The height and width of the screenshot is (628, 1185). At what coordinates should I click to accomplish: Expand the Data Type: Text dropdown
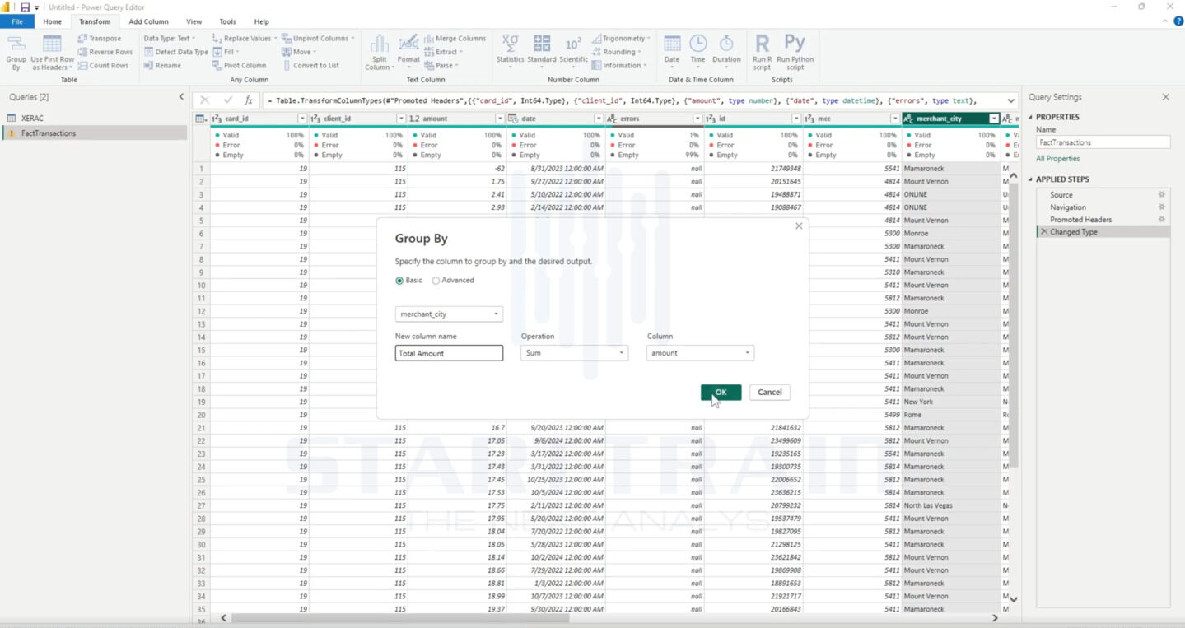170,39
